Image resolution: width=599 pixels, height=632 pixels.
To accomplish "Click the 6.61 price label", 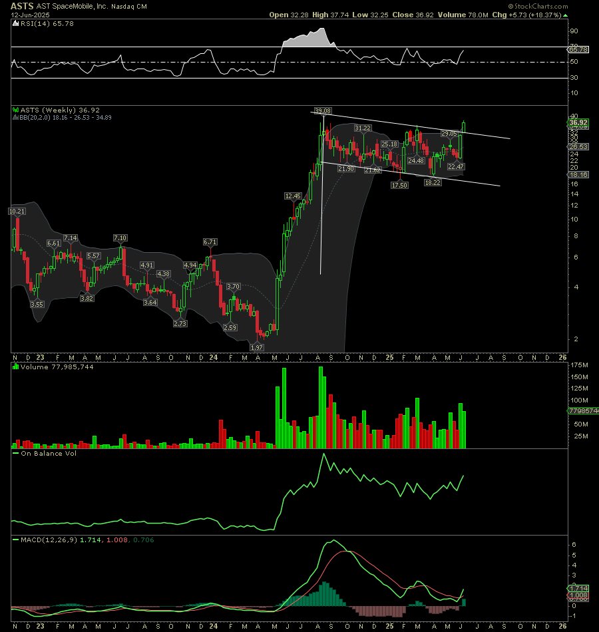I will click(x=54, y=243).
